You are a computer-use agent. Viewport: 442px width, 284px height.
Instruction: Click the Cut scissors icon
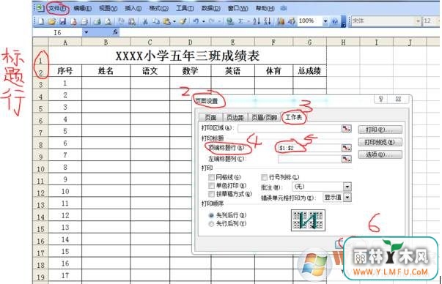pyautogui.click(x=145, y=21)
